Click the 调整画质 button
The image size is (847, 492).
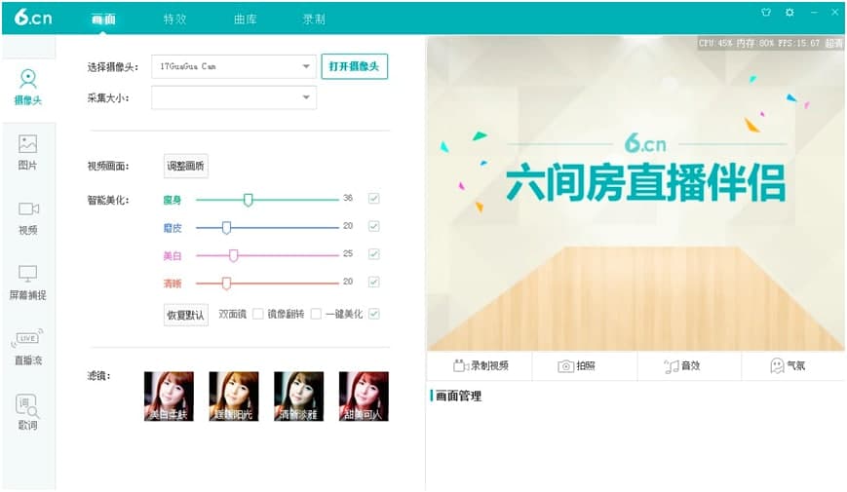click(186, 166)
